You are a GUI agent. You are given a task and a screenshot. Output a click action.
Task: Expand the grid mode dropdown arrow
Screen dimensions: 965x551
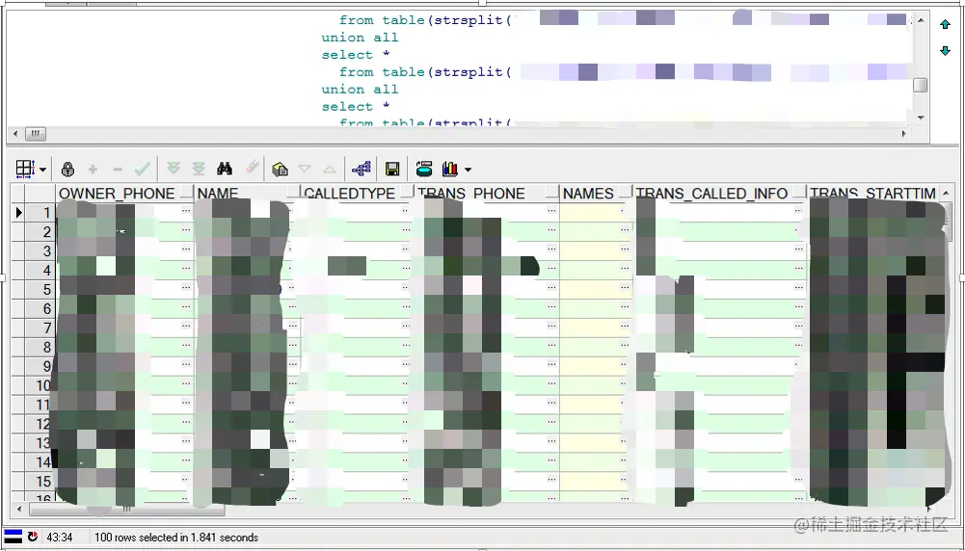42,170
